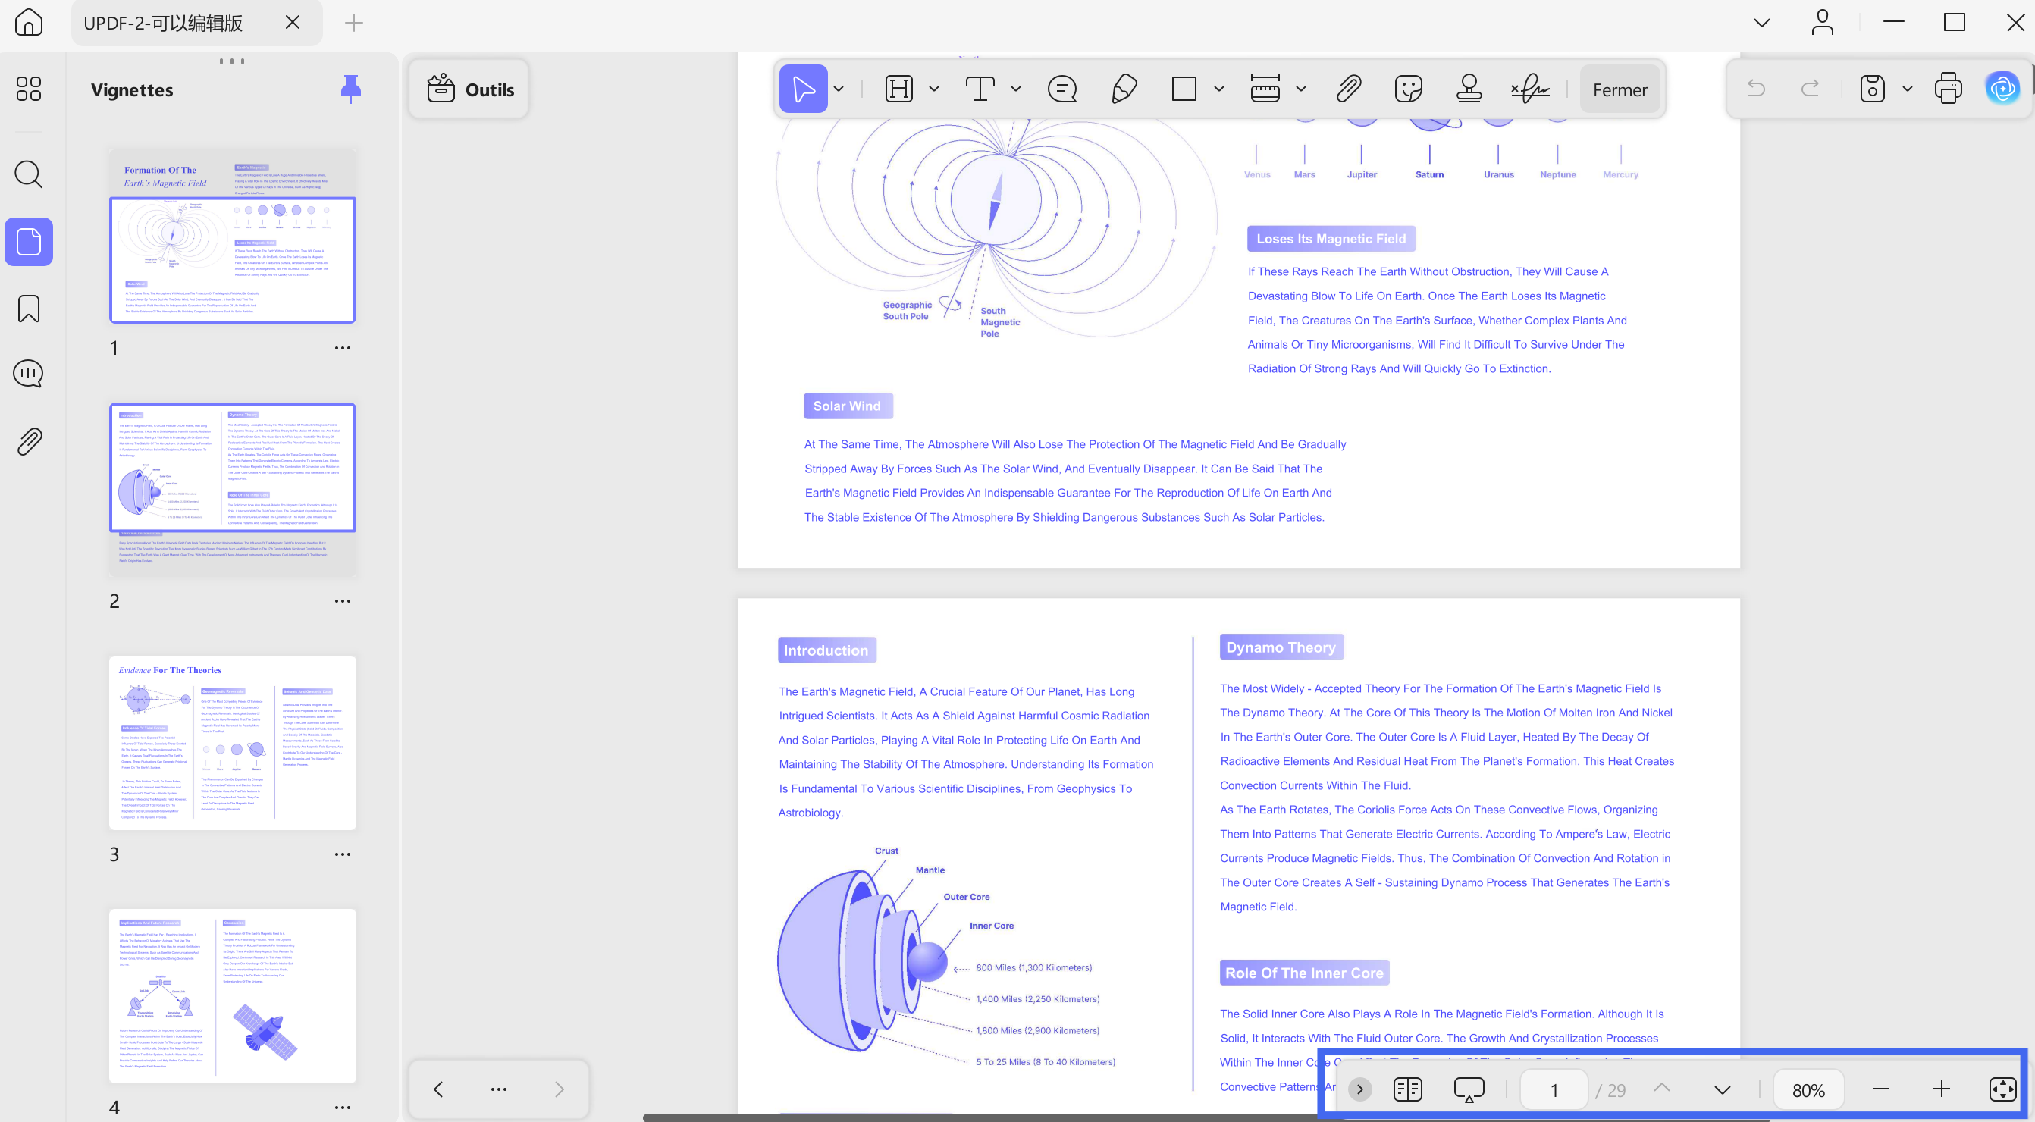Open the UPDF AI assistant
Viewport: 2035px width, 1122px height.
[2002, 89]
